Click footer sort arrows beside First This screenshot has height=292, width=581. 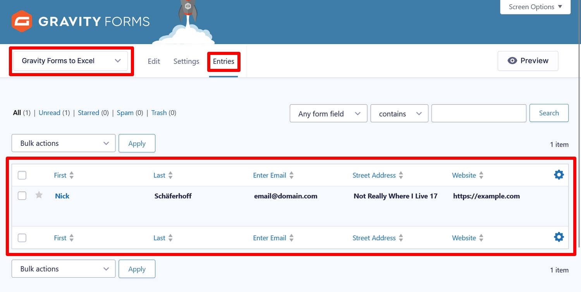[x=71, y=238]
